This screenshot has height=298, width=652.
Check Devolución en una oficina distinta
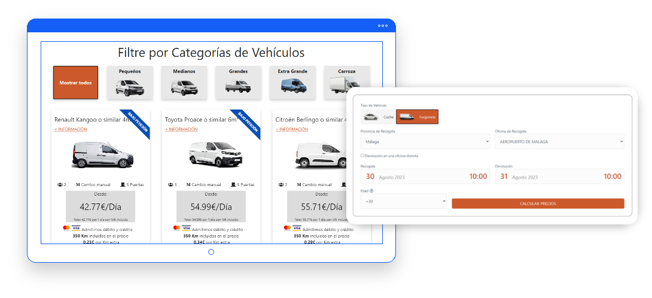(362, 156)
